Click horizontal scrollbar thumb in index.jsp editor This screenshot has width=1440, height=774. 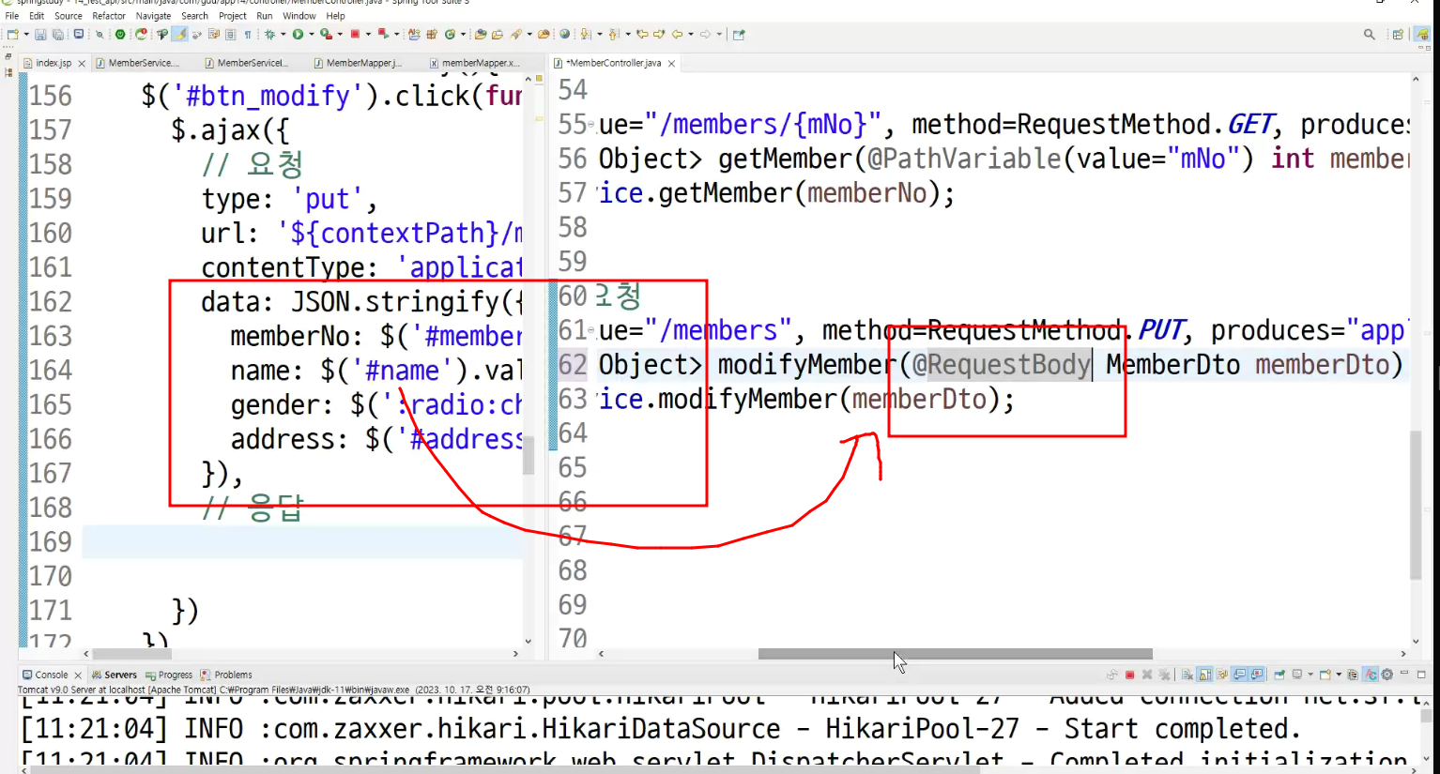tap(131, 654)
